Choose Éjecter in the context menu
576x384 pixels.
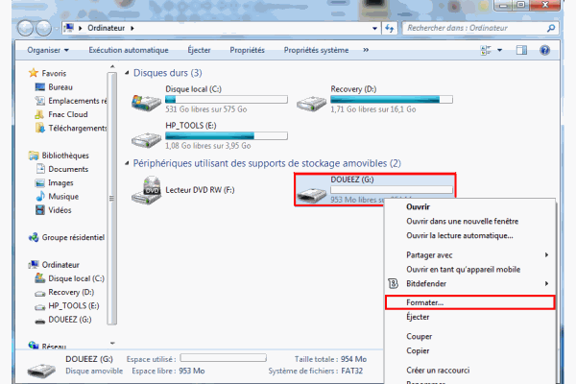click(x=418, y=317)
